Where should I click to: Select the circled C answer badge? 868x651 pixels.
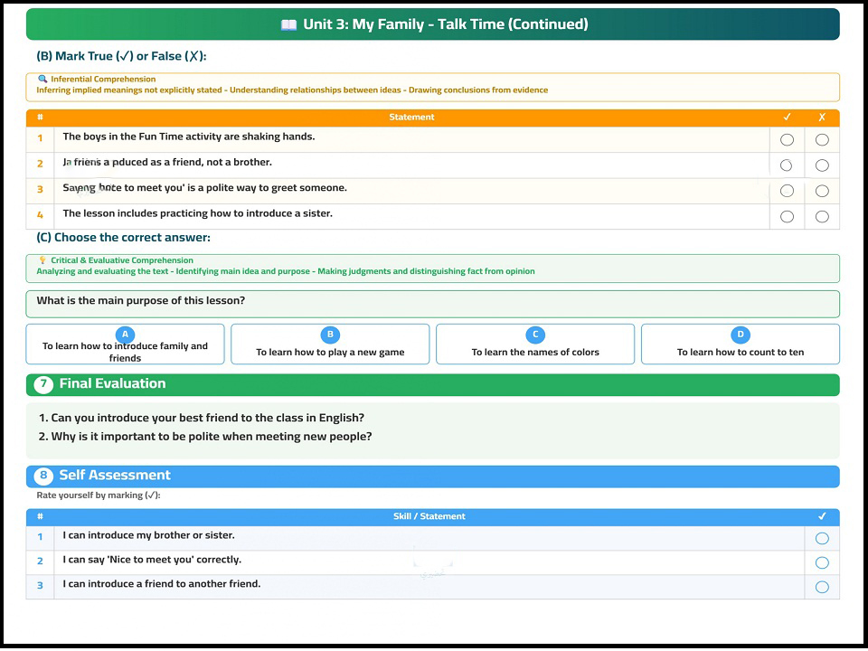535,335
